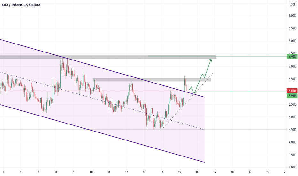Click date 11 on time axis
This screenshot has width=298, height=176.
pyautogui.click(x=109, y=172)
